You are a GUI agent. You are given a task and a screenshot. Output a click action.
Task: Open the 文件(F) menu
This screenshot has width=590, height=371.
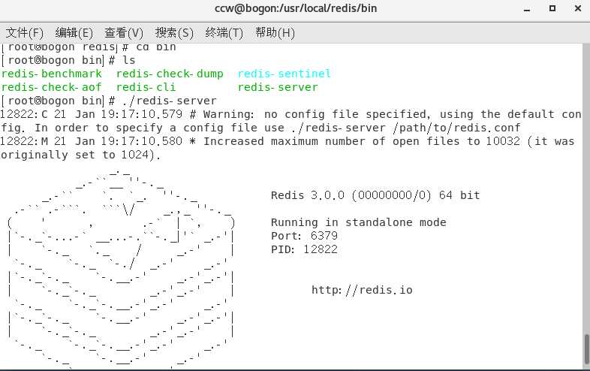[x=25, y=33]
